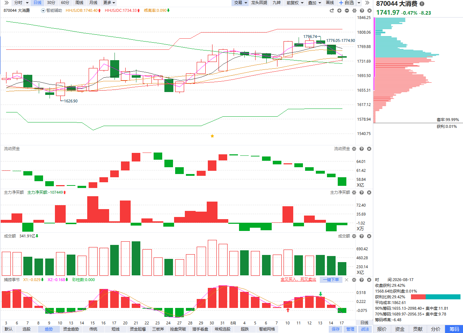Click the share arrow icon in main chart header
The image size is (463, 333).
[x=332, y=10]
